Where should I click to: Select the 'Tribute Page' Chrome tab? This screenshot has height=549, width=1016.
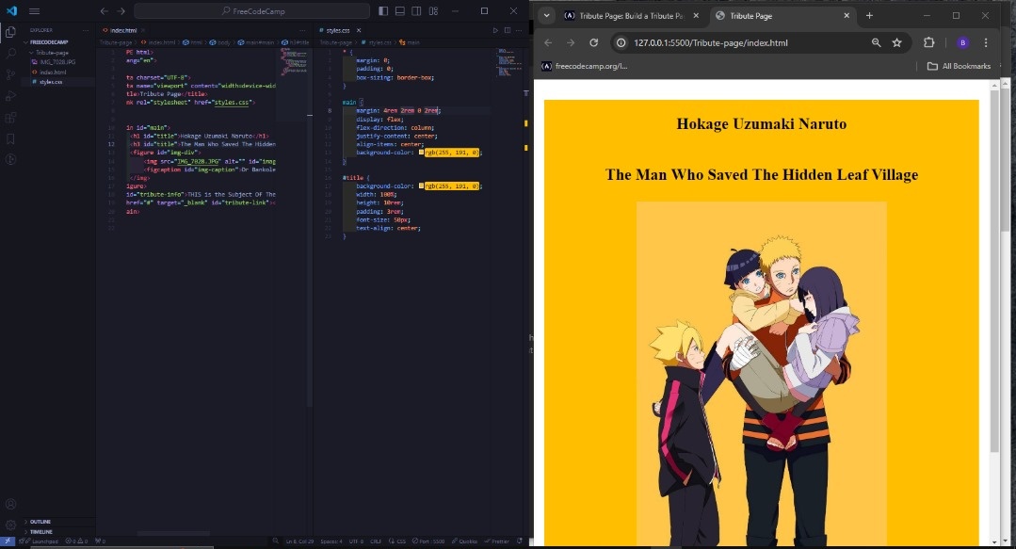coord(782,16)
